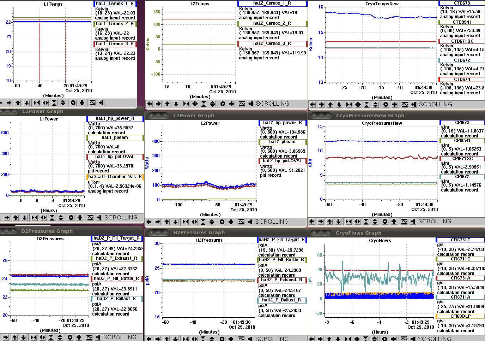The width and height of the screenshot is (485, 341).
Task: Click the plus icon in CryoTempsNew toolbar
Action: [x=395, y=105]
